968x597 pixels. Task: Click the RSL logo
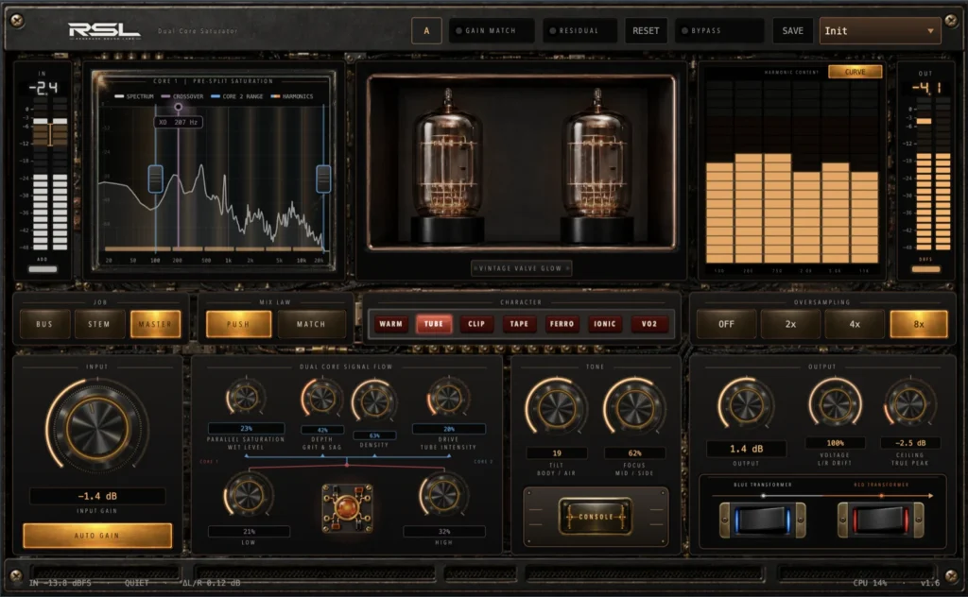[x=104, y=30]
